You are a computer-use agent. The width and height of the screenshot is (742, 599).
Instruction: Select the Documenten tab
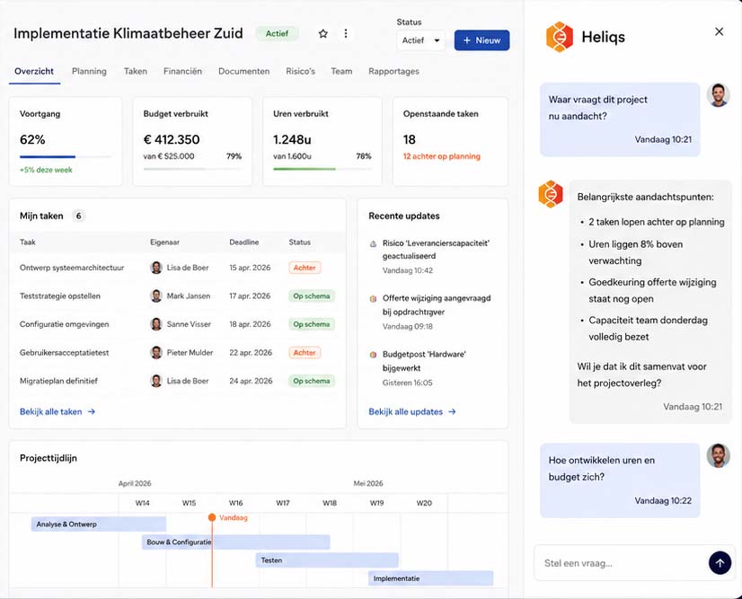point(243,72)
